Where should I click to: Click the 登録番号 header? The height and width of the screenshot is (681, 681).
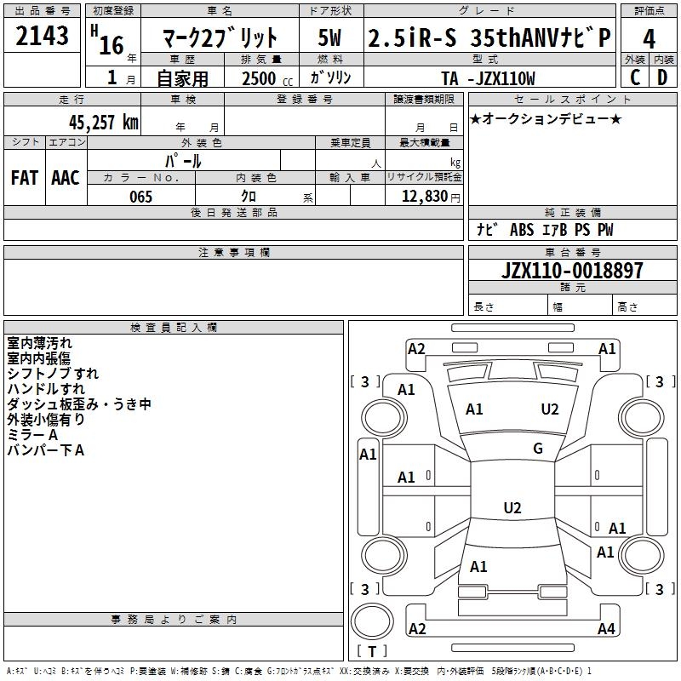305,99
